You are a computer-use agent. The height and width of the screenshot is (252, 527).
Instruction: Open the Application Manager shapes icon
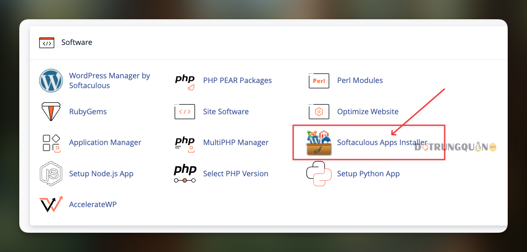(51, 142)
